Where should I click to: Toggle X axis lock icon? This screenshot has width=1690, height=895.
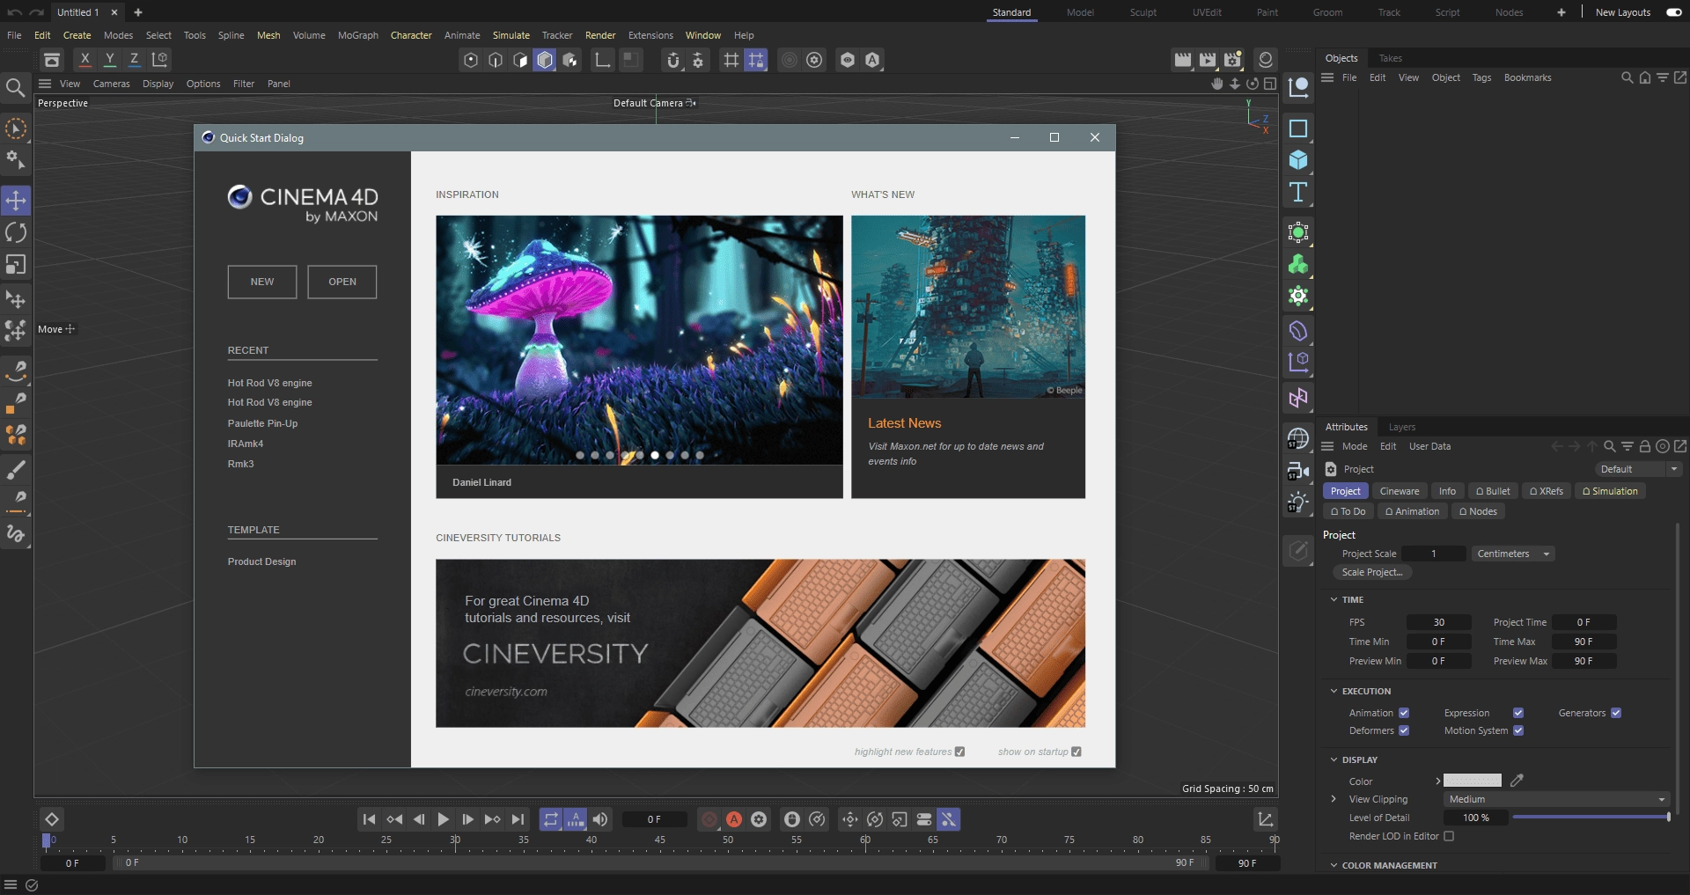pyautogui.click(x=84, y=59)
